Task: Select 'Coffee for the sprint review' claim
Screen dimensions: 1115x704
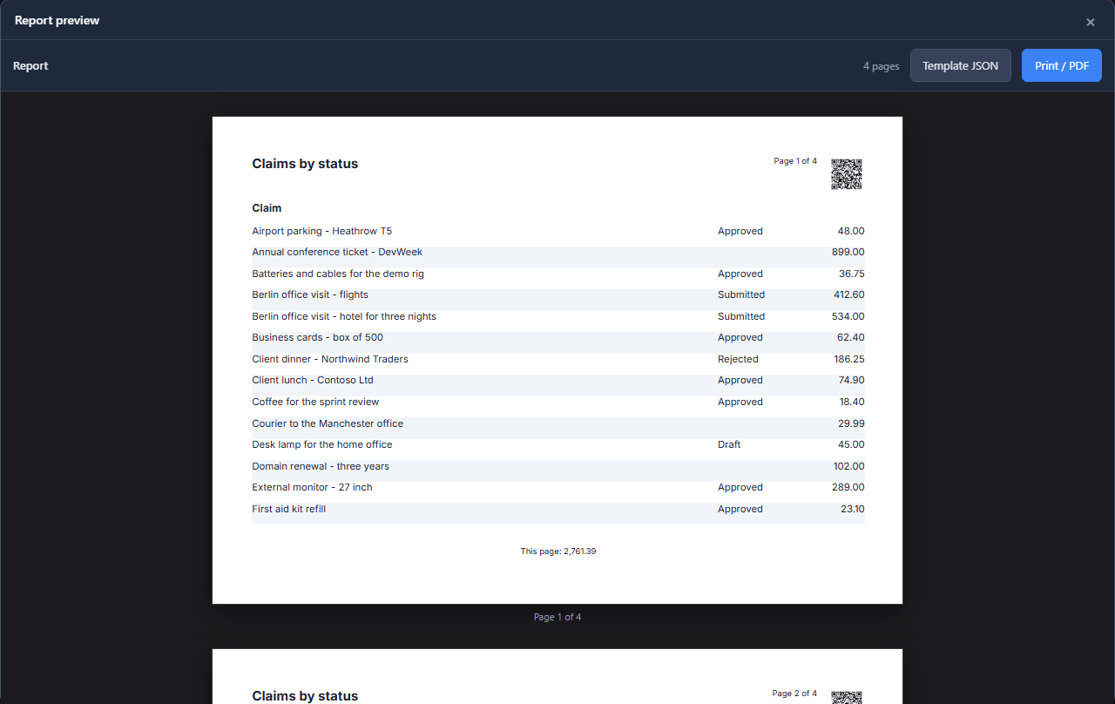Action: click(315, 402)
